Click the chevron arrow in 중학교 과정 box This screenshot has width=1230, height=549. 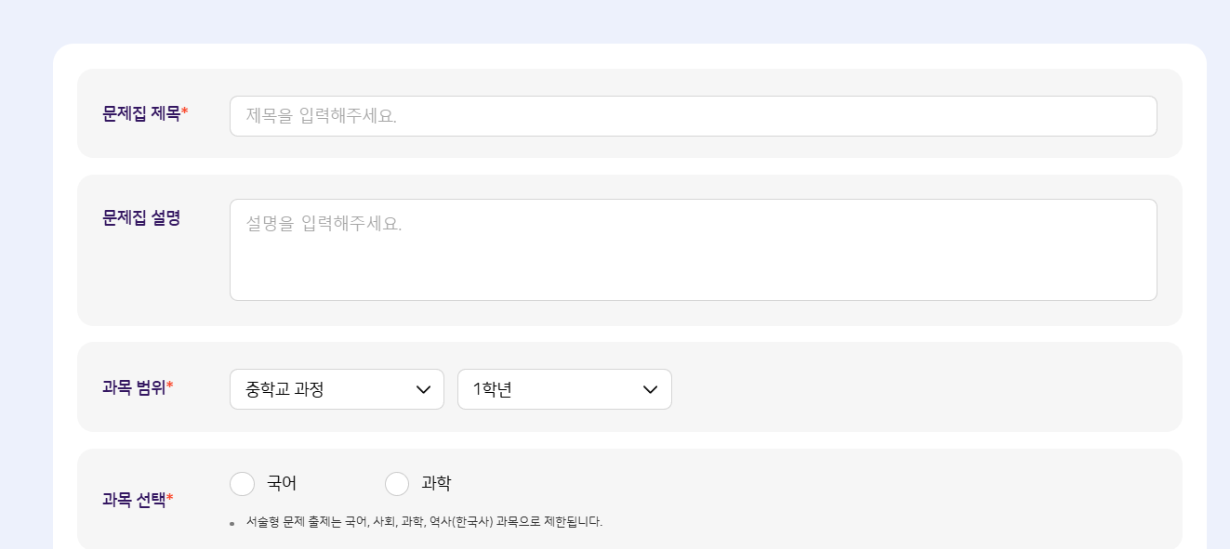point(424,389)
